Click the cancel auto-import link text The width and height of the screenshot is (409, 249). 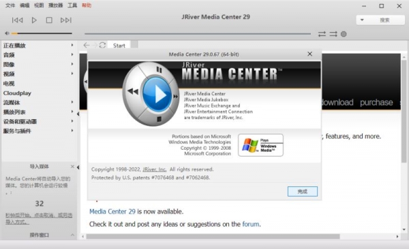coord(39,218)
